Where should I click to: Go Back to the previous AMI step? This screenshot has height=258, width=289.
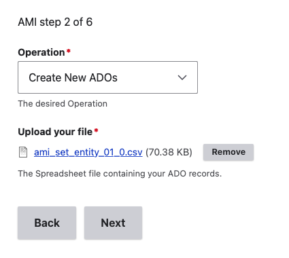47,223
